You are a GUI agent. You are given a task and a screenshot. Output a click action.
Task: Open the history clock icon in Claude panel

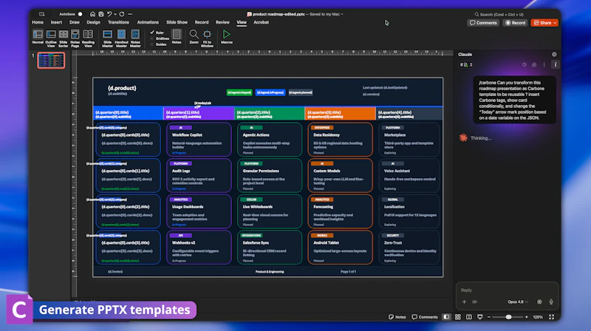pos(525,64)
